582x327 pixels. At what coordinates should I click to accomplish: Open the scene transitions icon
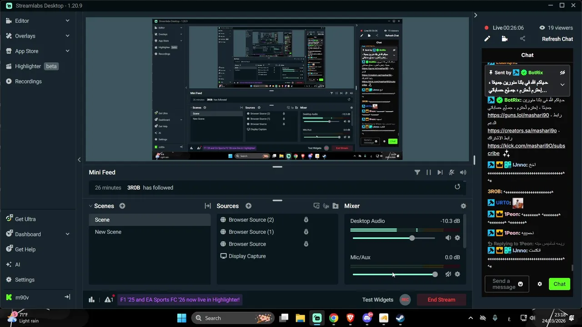[208, 206]
